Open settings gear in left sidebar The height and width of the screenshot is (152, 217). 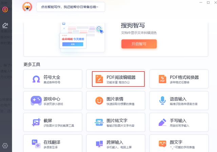pos(5,146)
